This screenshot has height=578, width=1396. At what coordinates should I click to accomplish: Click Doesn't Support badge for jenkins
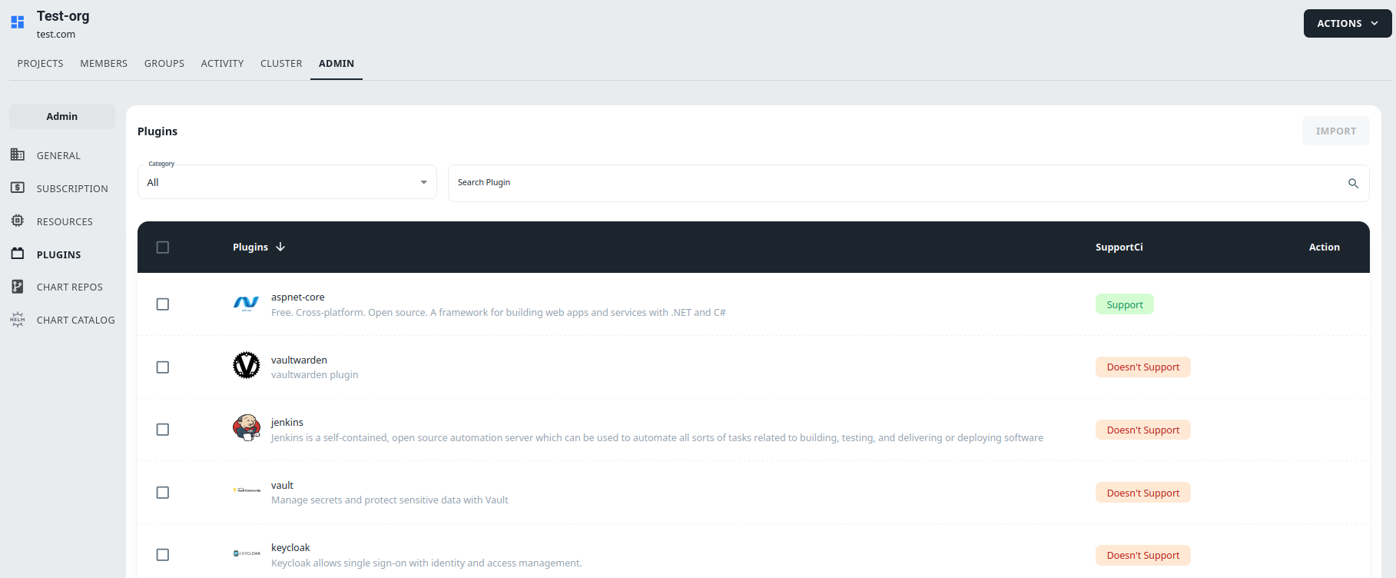pos(1143,430)
